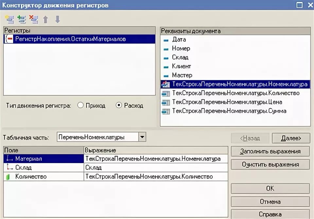Open the Табличная часть dropdown arrow
Screen dimensions: 314x219
click(x=142, y=137)
